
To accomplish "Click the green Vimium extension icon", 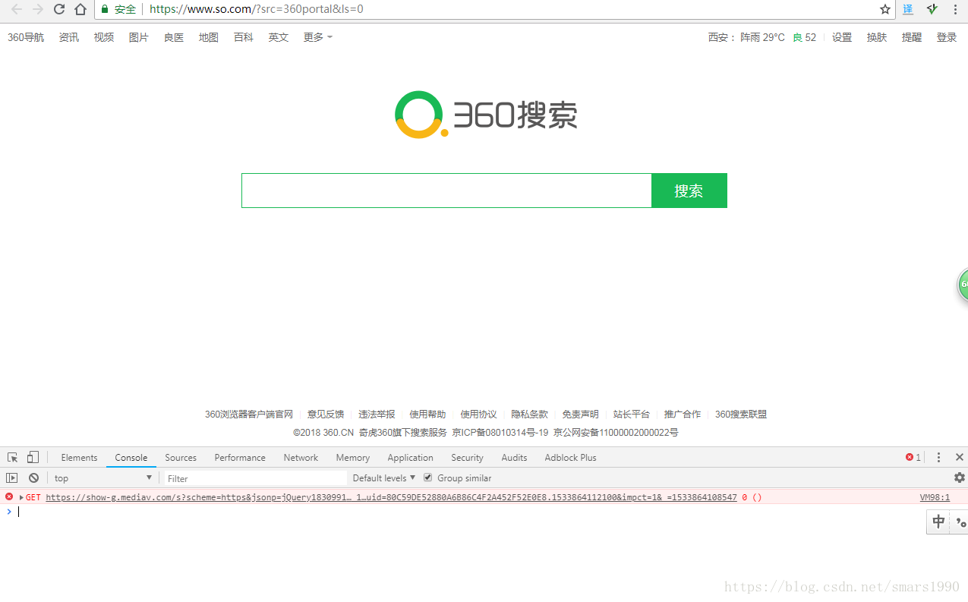I will [x=932, y=9].
